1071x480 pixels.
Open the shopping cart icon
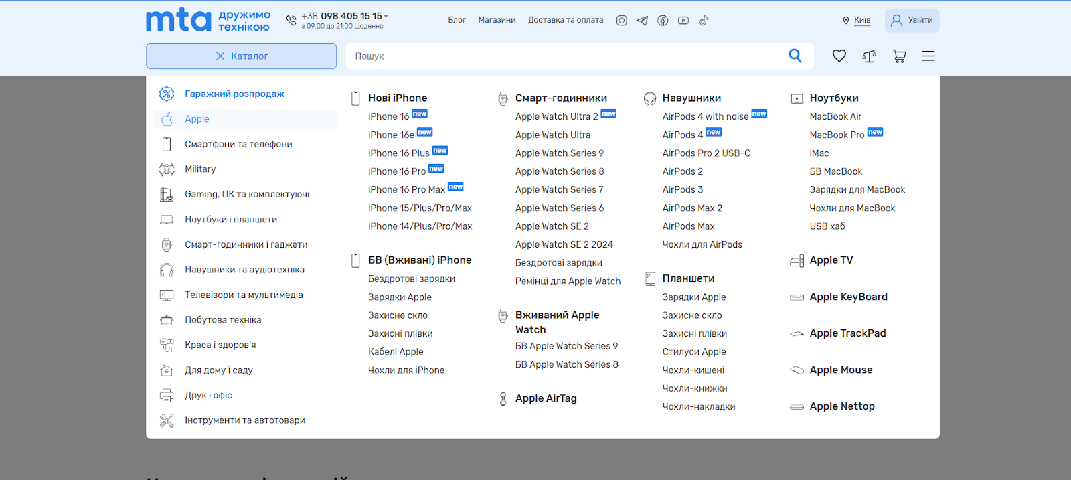coord(899,56)
